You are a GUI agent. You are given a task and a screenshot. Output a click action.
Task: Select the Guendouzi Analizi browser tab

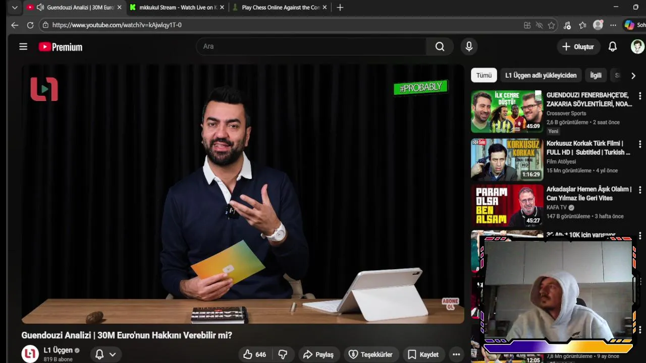75,8
